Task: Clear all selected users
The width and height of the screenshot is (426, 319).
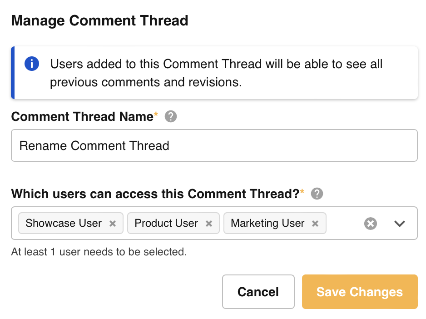Action: pyautogui.click(x=371, y=224)
